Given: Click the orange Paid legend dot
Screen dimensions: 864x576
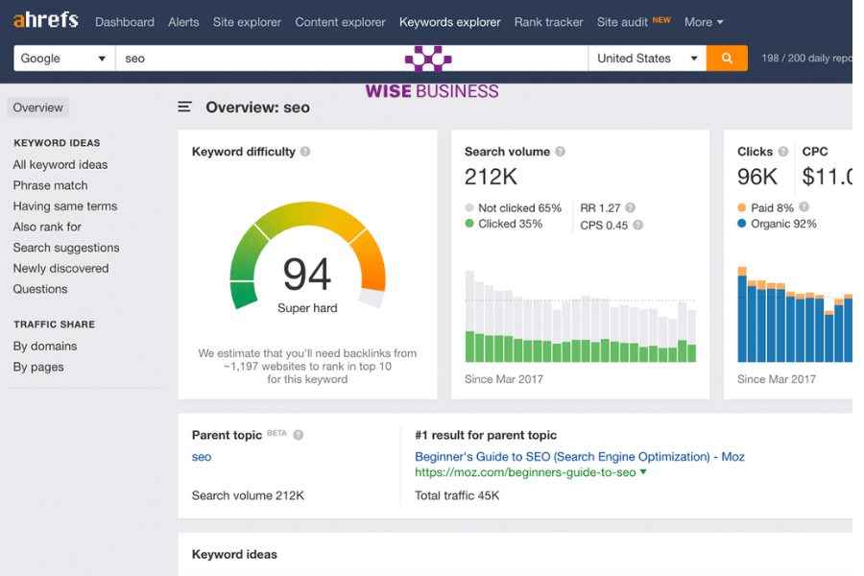Looking at the screenshot, I should click(742, 207).
